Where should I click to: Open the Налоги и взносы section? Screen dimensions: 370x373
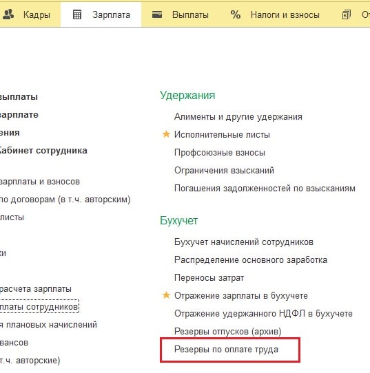285,14
